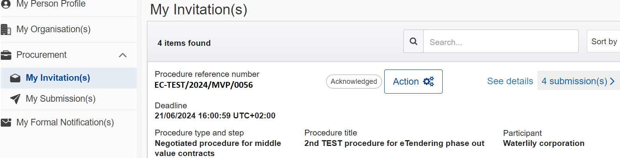Open My Person Profile menu item

pyautogui.click(x=51, y=4)
